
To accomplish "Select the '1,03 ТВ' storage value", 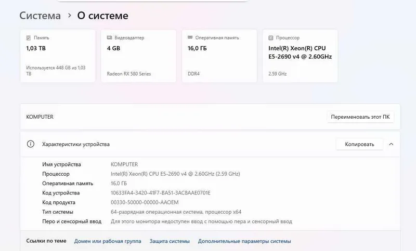I will point(36,48).
